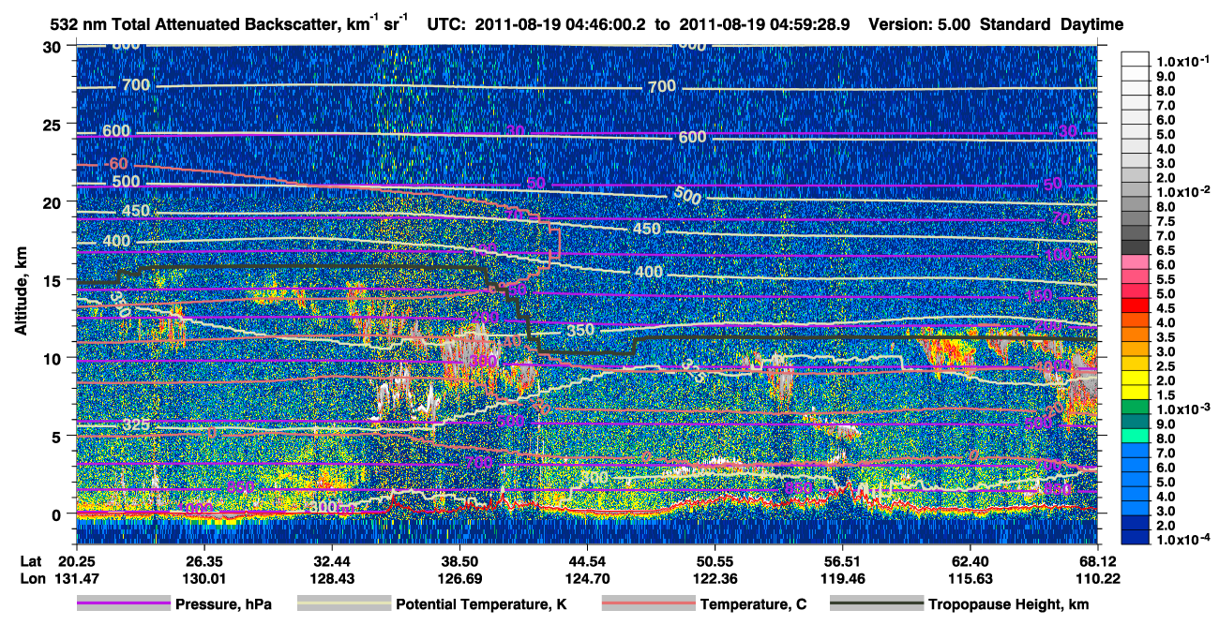Click the Temperature, C legend line swatch

[x=648, y=604]
